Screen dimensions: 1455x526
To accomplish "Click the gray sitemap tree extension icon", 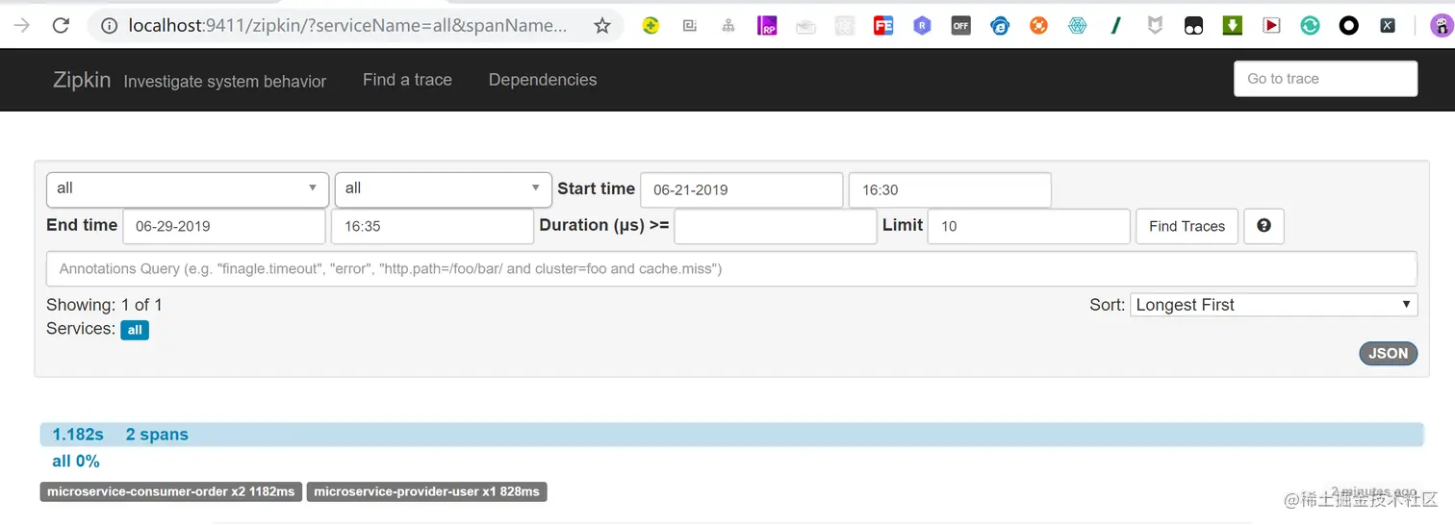I will (x=728, y=26).
